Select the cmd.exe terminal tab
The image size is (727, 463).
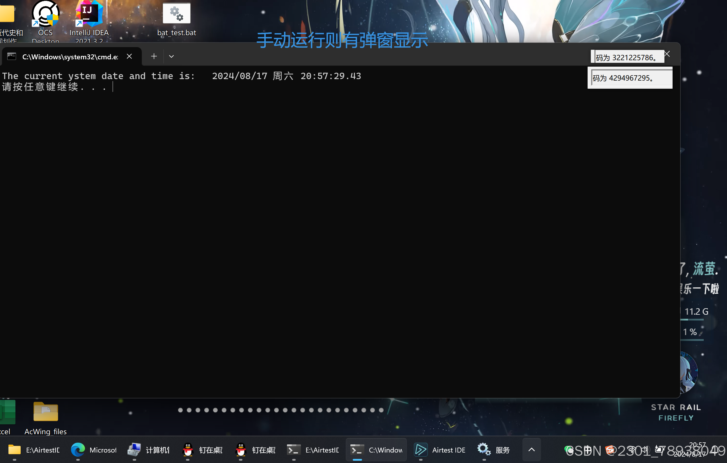click(65, 56)
